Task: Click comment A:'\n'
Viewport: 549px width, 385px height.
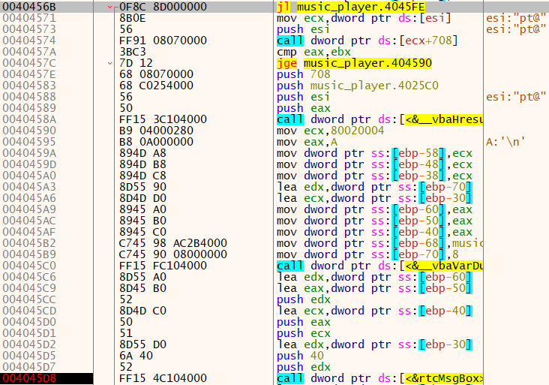Action: click(x=505, y=142)
